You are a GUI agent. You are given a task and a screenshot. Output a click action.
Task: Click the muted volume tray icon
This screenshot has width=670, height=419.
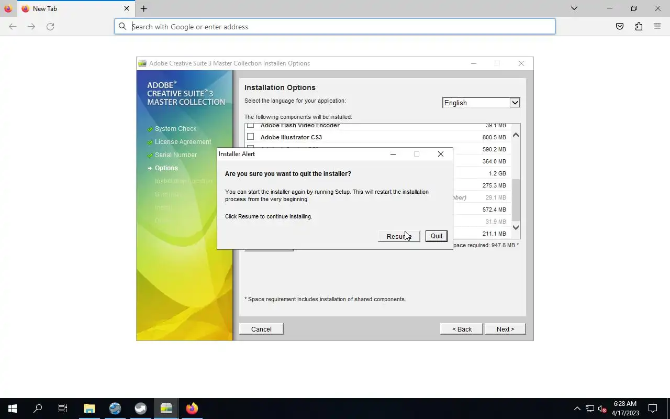[x=602, y=409]
